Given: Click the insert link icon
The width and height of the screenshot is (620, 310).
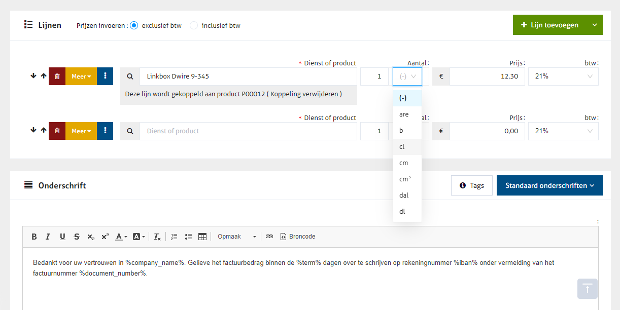Looking at the screenshot, I should point(269,237).
